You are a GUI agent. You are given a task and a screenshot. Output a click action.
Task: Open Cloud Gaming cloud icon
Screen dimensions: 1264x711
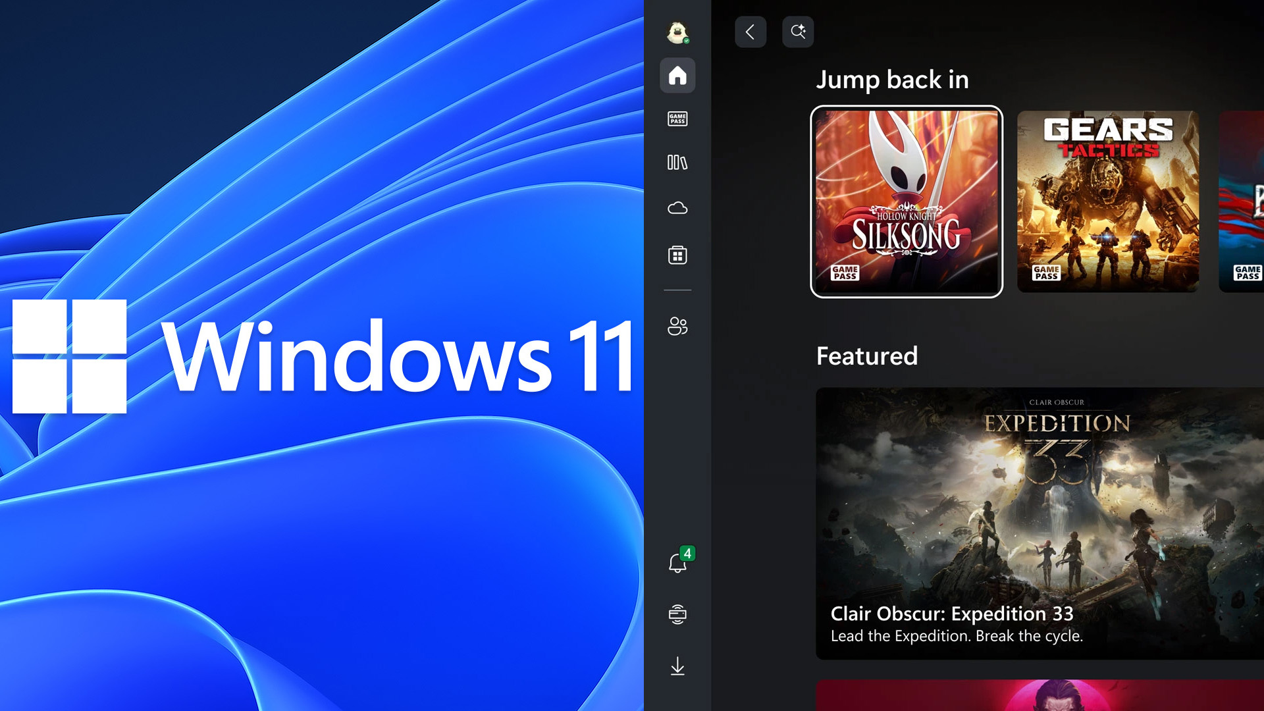[677, 208]
